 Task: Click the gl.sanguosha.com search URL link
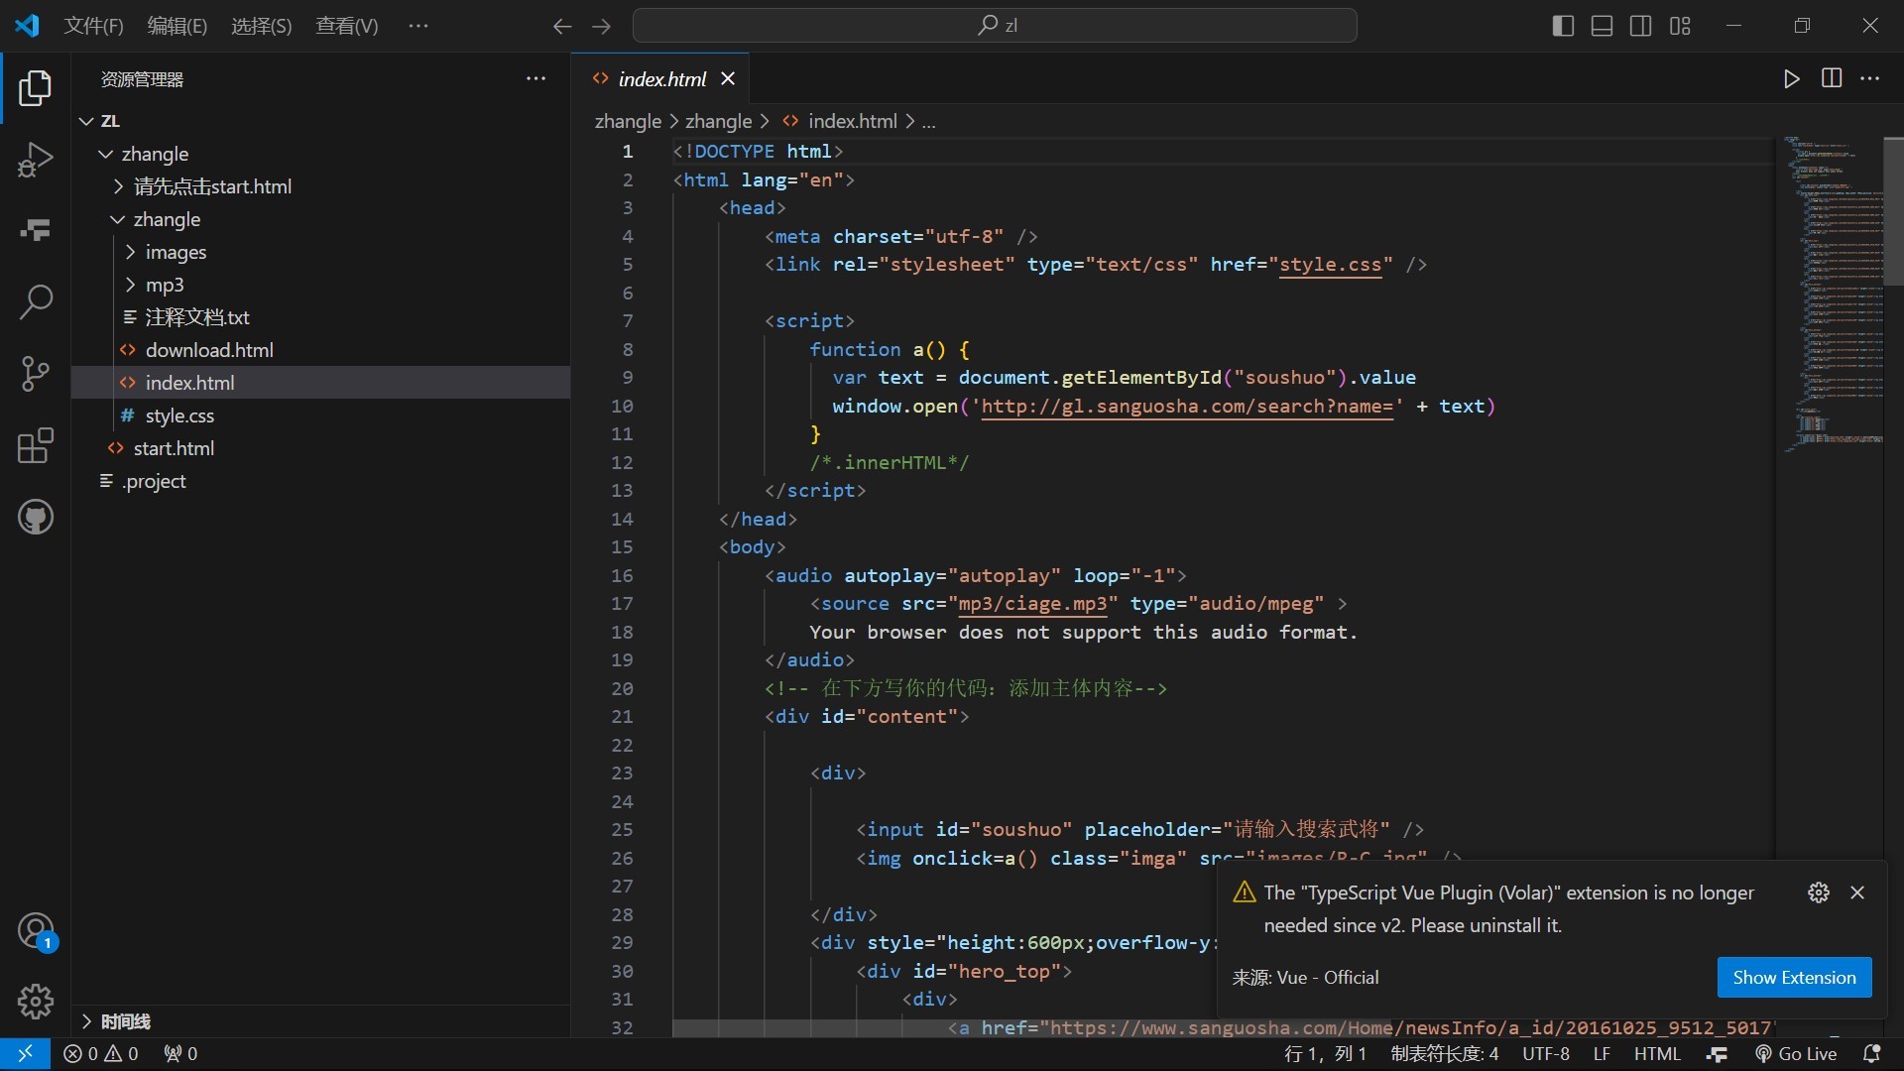coord(1187,407)
